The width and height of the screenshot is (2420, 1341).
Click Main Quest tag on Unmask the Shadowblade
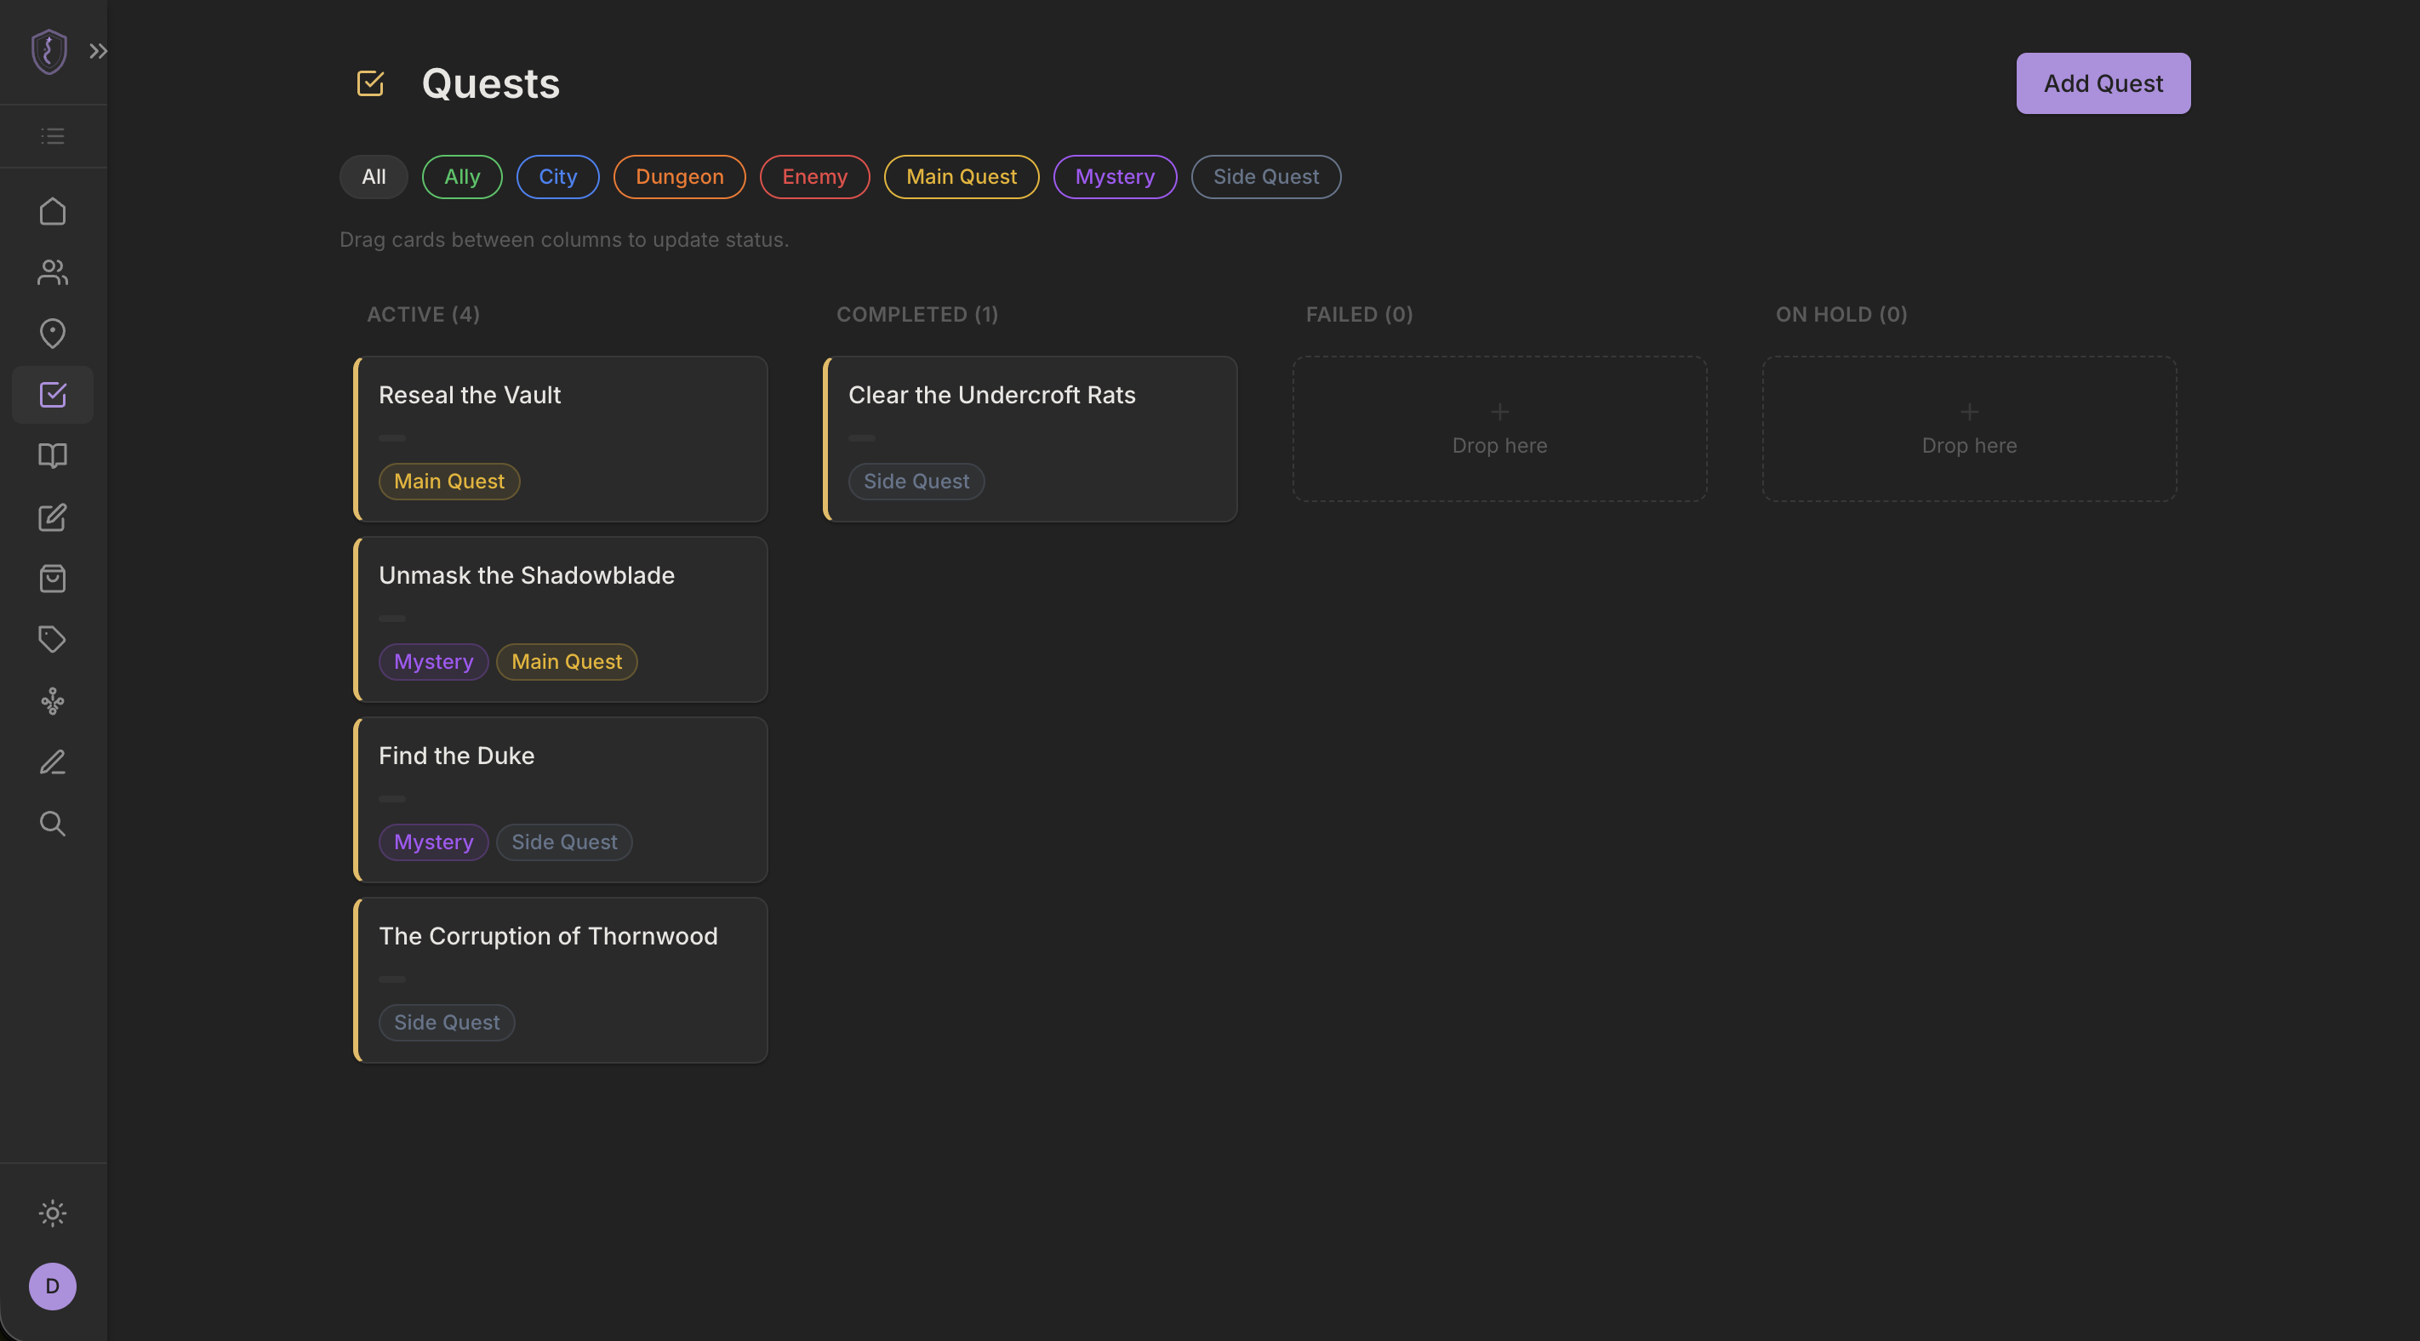[567, 662]
